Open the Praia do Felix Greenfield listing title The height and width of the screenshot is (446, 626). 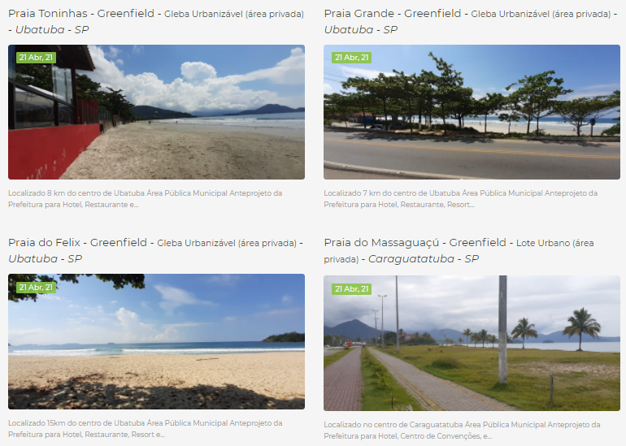click(x=156, y=250)
